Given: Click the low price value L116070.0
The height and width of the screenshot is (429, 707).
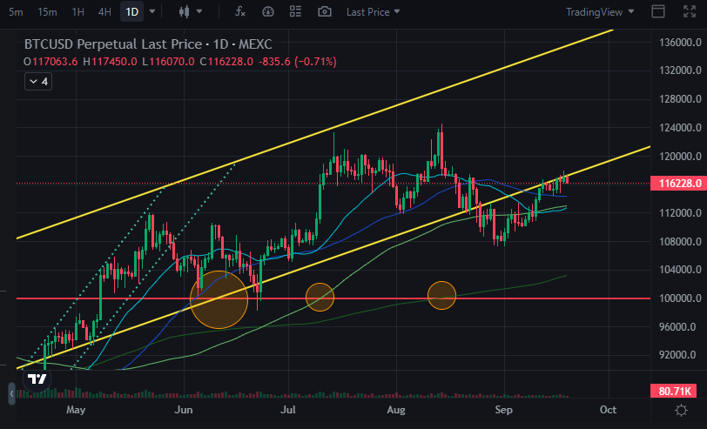Looking at the screenshot, I should point(168,62).
